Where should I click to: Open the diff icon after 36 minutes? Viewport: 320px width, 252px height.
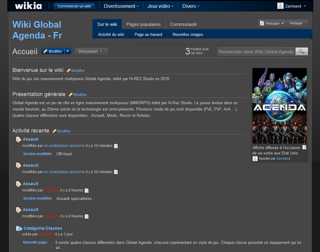click(x=116, y=172)
